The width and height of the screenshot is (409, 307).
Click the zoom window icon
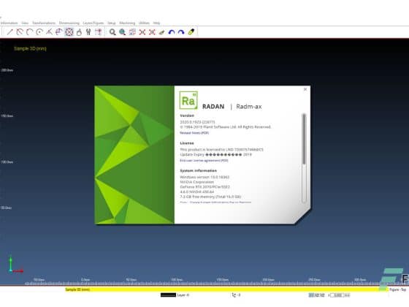[132, 32]
